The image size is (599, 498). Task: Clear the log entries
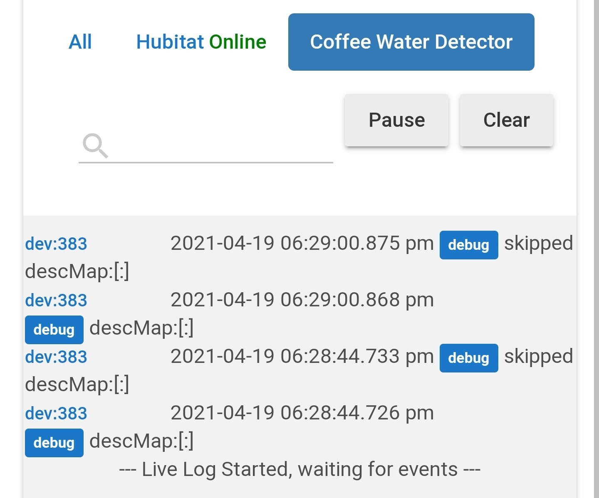(x=506, y=120)
